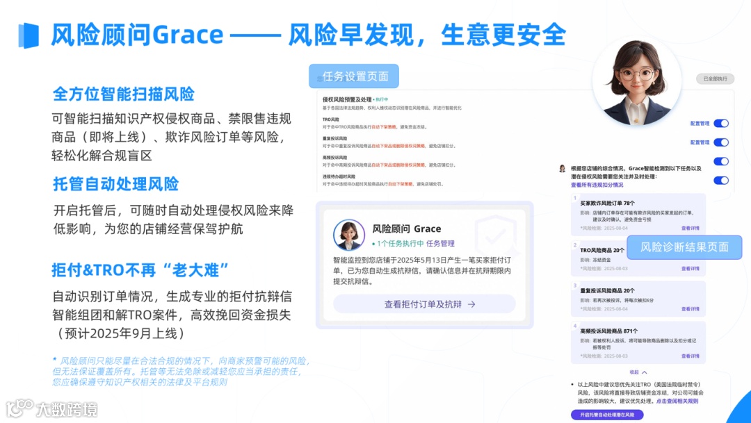View details of 重复投诉风险商品 20个
The width and height of the screenshot is (751, 423).
[691, 308]
